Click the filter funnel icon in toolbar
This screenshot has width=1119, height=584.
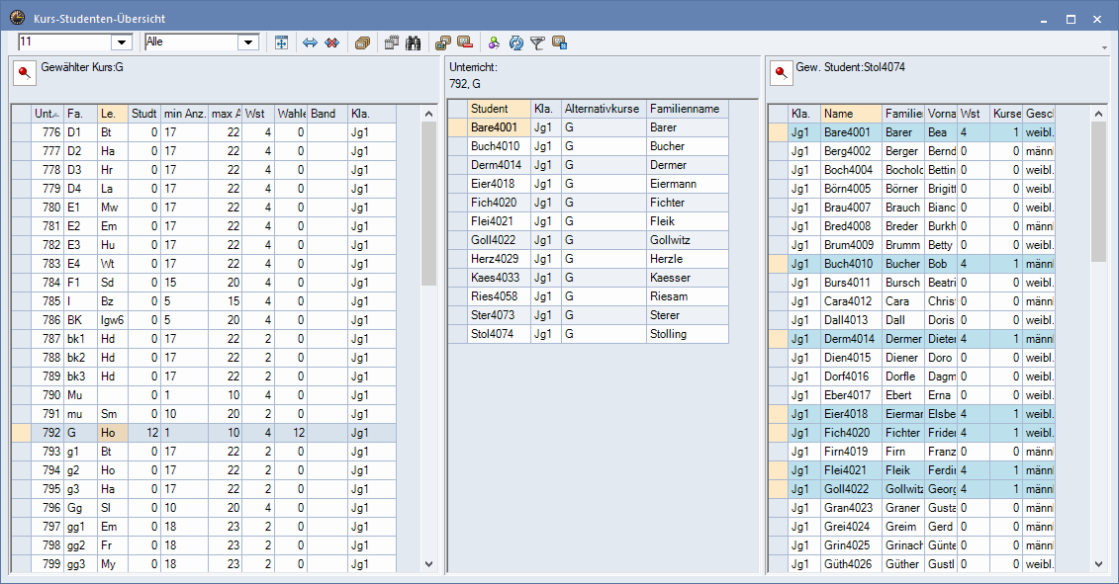pos(537,42)
